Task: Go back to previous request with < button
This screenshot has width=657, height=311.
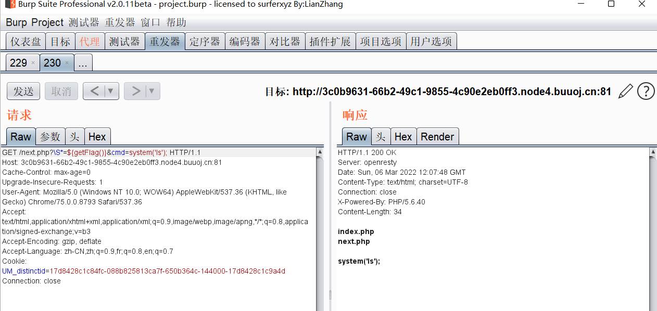Action: pos(94,91)
